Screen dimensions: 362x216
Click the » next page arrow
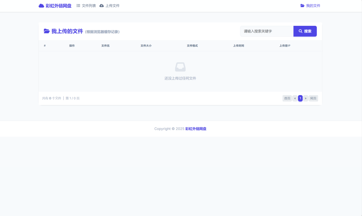(305, 98)
